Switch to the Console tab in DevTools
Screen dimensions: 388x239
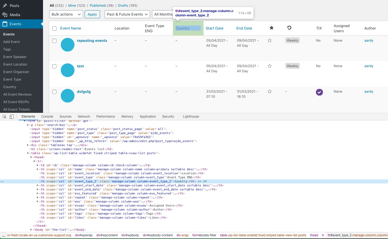(x=47, y=117)
